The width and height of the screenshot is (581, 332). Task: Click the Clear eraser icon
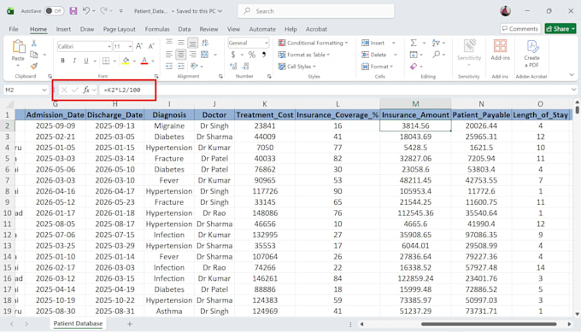[x=414, y=67]
